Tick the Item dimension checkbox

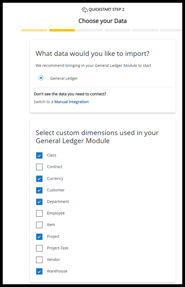(39, 225)
